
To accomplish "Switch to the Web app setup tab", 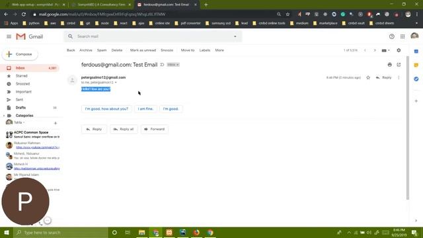I will [x=35, y=5].
